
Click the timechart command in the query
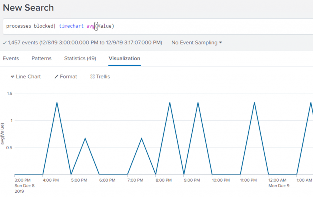coord(71,26)
